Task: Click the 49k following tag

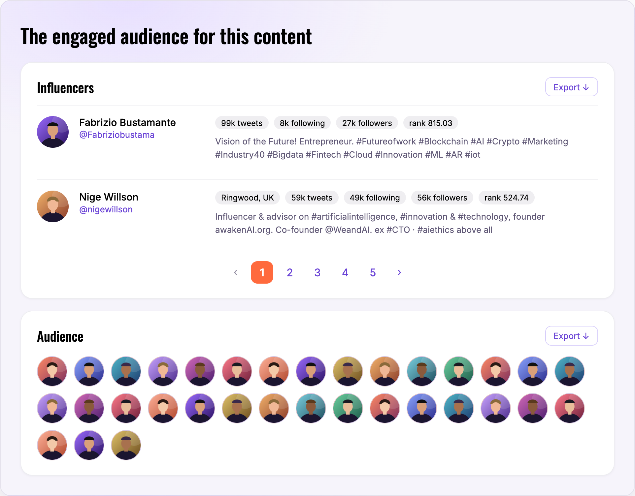Action: (375, 198)
